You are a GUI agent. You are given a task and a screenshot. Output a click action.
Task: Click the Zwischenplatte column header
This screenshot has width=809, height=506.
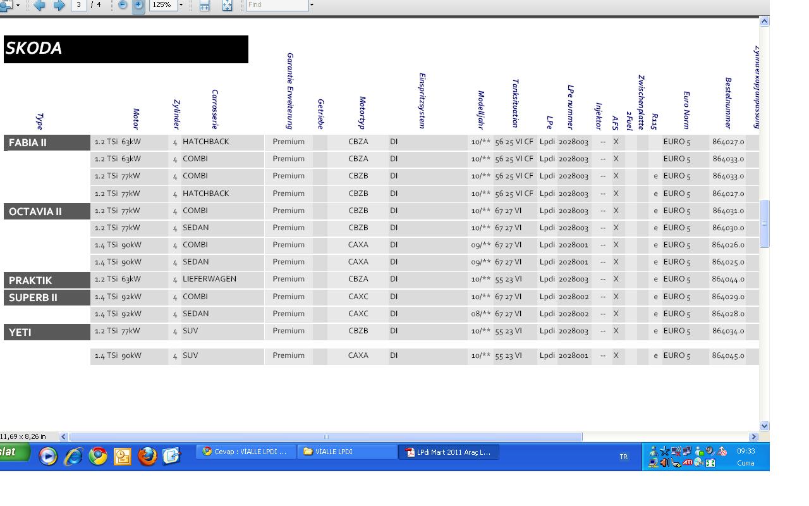(641, 102)
